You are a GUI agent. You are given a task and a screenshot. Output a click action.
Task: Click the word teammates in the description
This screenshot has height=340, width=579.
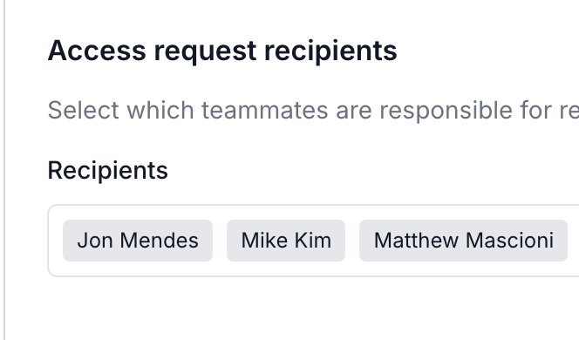pos(265,110)
